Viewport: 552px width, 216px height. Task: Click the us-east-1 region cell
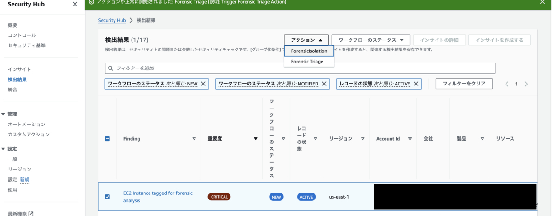pyautogui.click(x=339, y=197)
